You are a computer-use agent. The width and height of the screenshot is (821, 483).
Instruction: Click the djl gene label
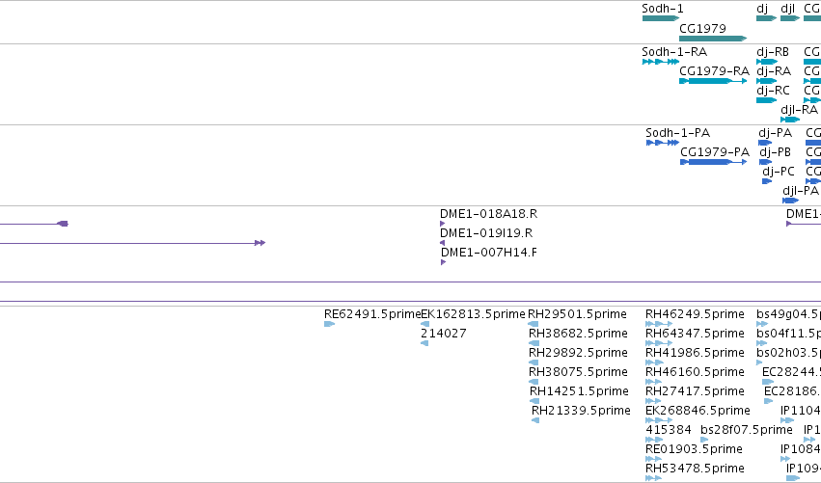(x=787, y=9)
